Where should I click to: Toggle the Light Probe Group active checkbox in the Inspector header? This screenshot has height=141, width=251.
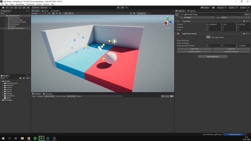point(181,14)
